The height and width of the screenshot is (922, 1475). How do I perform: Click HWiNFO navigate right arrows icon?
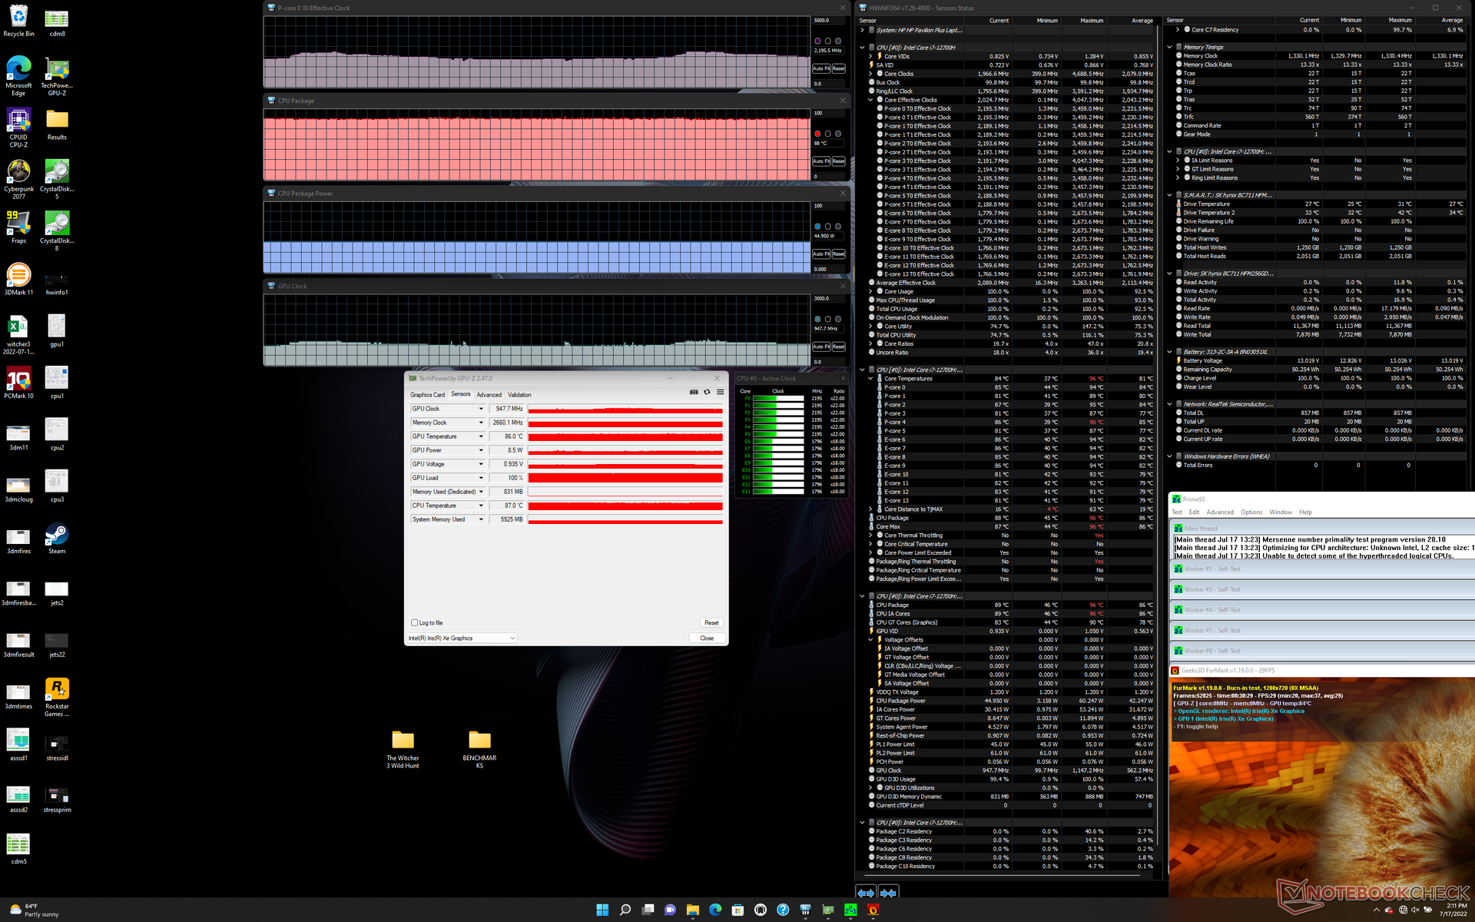888,893
